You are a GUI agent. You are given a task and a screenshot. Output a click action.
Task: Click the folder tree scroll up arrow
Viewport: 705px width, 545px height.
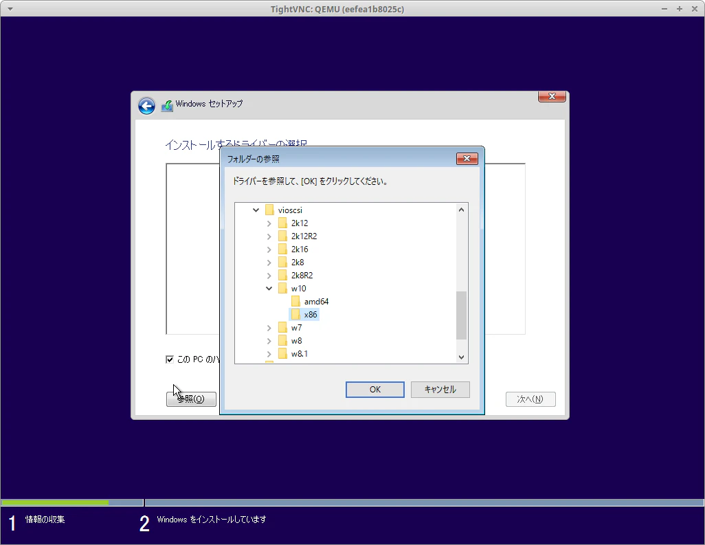pyautogui.click(x=461, y=210)
